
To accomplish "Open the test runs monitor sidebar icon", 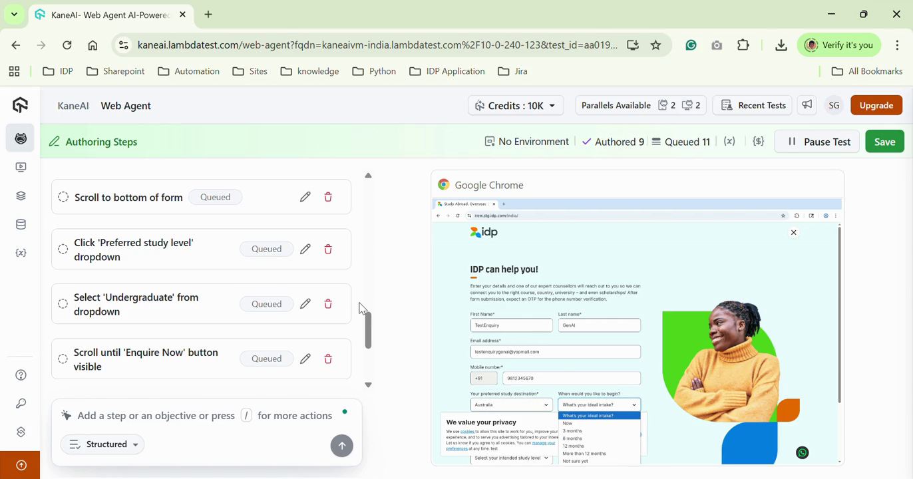I will click(x=21, y=167).
